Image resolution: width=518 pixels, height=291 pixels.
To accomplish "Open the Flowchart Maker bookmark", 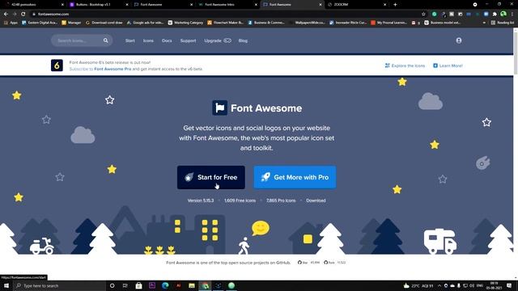I will (x=225, y=23).
